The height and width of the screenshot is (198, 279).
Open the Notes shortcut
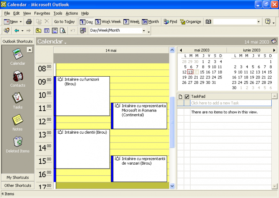(18, 121)
